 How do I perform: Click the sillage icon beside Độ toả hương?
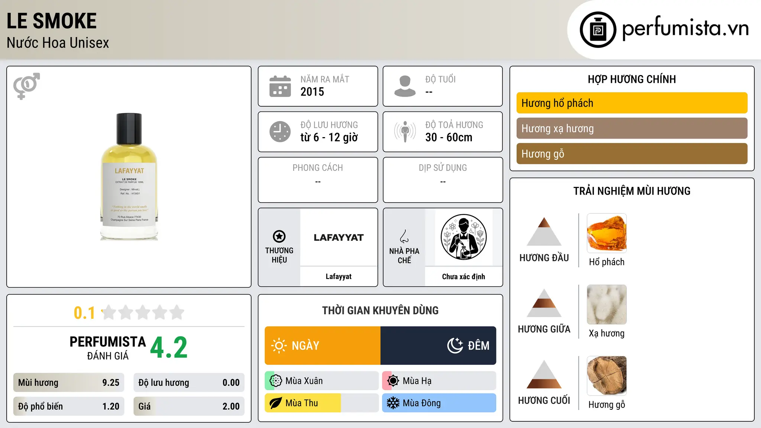[x=405, y=132]
